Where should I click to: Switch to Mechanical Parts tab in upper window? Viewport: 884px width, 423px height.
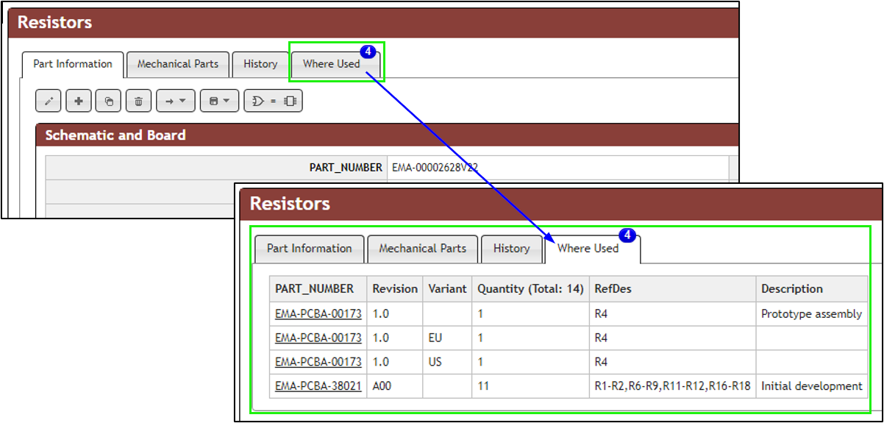click(177, 64)
